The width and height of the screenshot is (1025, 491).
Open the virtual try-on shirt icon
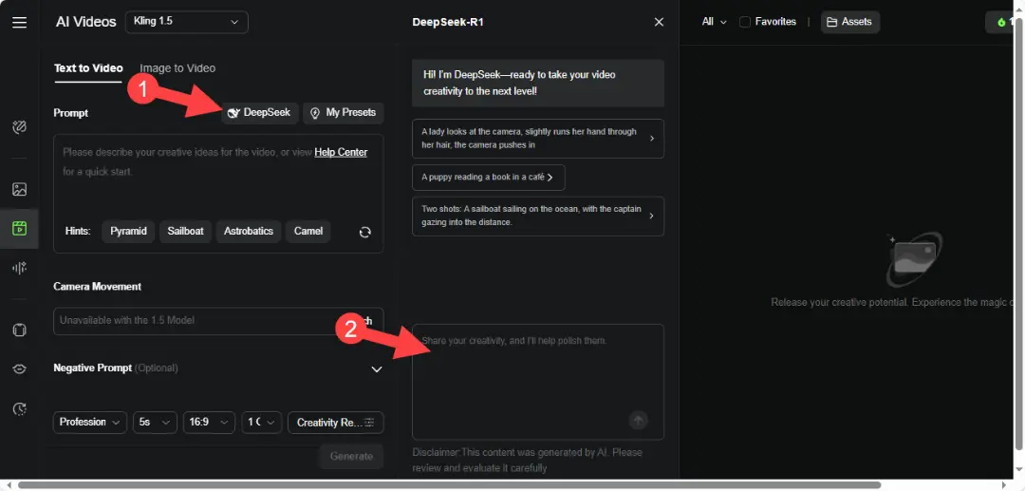coord(20,330)
